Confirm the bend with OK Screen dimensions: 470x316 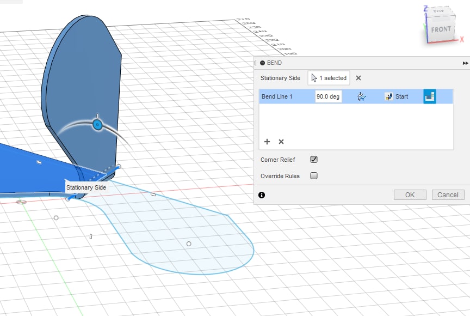410,195
